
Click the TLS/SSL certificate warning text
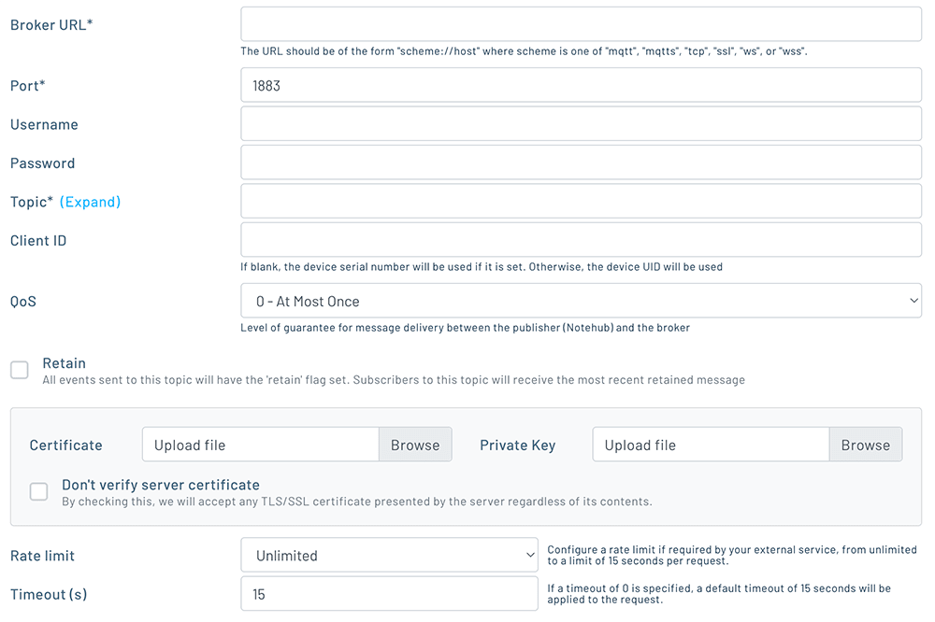pyautogui.click(x=357, y=502)
